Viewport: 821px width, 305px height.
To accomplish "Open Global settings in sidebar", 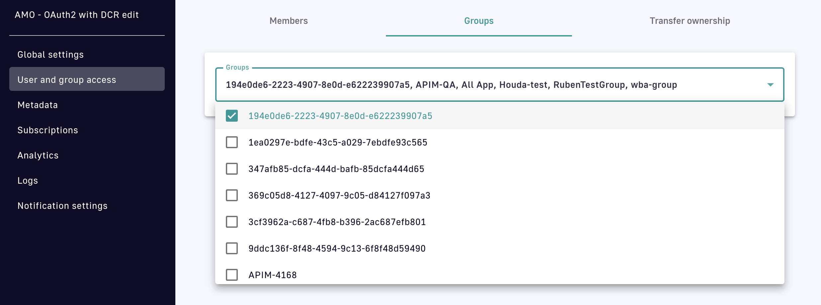I will (x=50, y=55).
